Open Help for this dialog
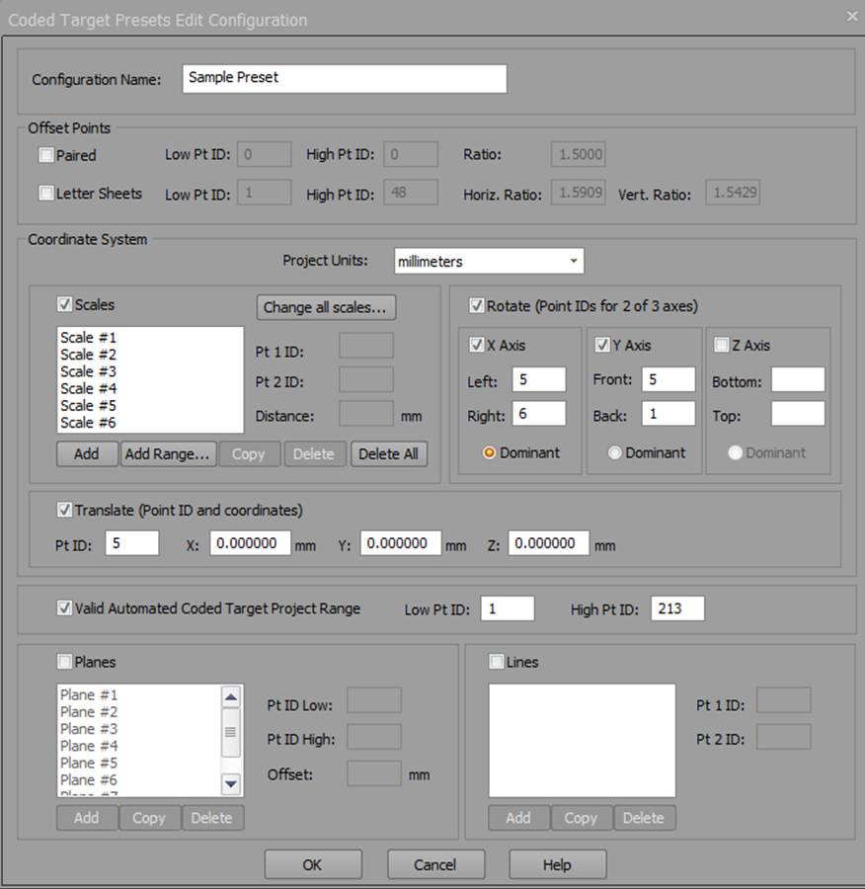The image size is (865, 889). pos(557,864)
